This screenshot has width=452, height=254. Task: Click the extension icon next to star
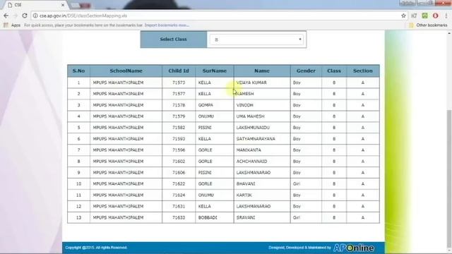coord(415,16)
